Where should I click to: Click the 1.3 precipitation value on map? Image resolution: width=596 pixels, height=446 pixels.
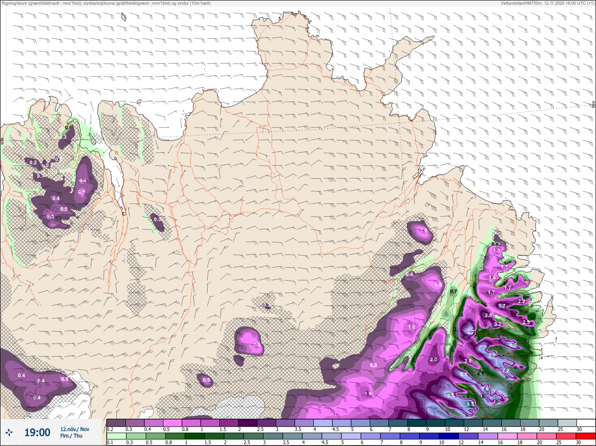(496, 250)
